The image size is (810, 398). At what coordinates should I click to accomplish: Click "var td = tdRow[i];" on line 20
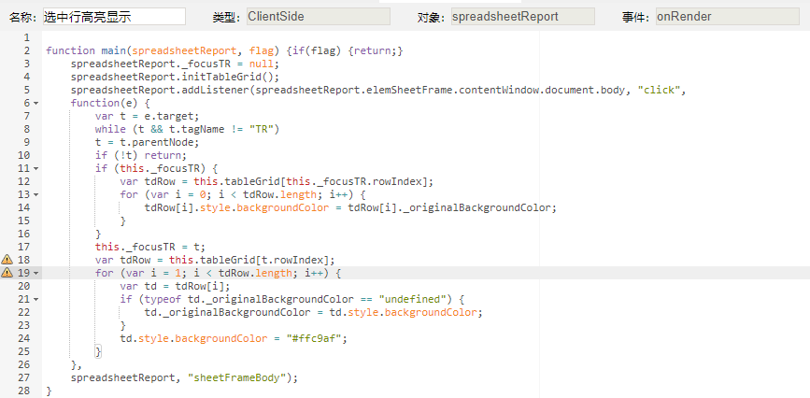[x=175, y=286]
